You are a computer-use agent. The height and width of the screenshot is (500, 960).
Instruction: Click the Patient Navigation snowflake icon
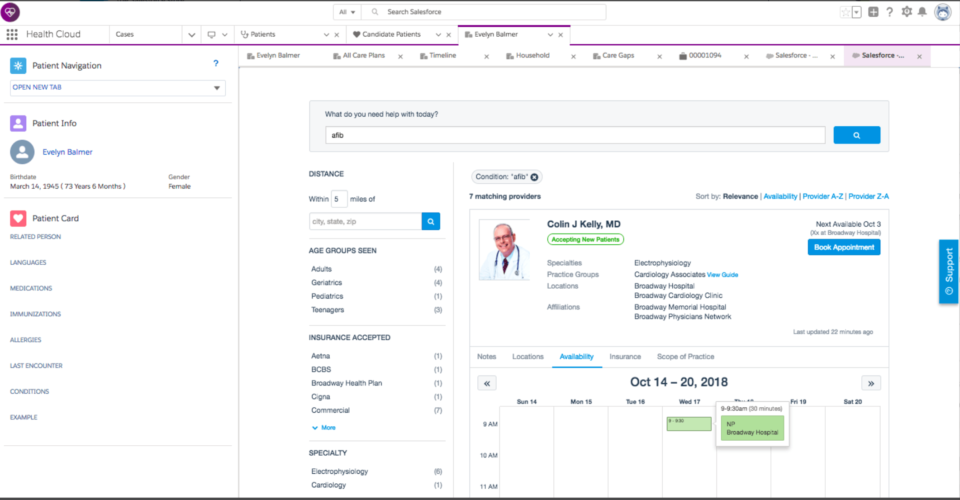(x=18, y=66)
